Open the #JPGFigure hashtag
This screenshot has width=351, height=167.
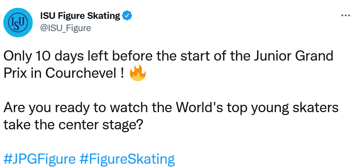pyautogui.click(x=40, y=158)
